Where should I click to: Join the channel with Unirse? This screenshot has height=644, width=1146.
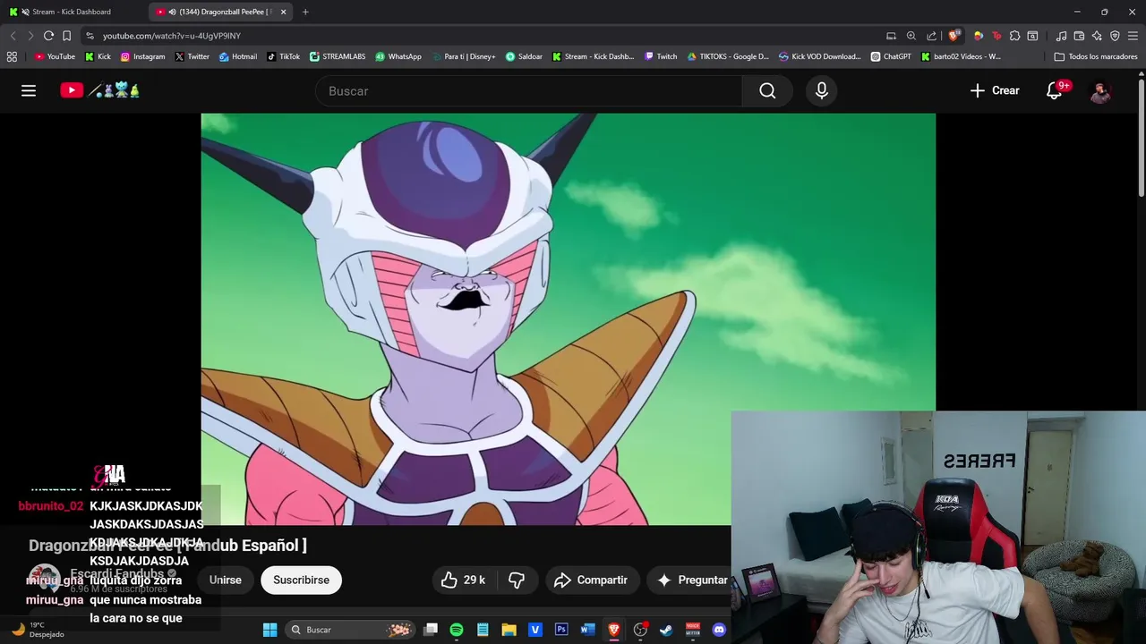(x=225, y=580)
